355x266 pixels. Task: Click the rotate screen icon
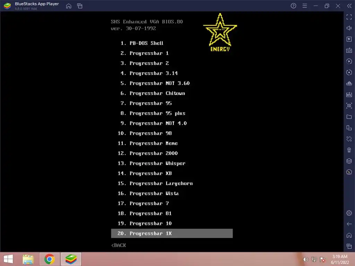tap(349, 139)
